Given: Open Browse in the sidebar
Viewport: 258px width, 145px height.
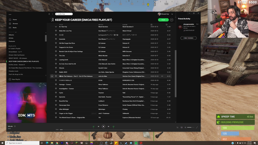Looking at the screenshot, I should pyautogui.click(x=15, y=24).
